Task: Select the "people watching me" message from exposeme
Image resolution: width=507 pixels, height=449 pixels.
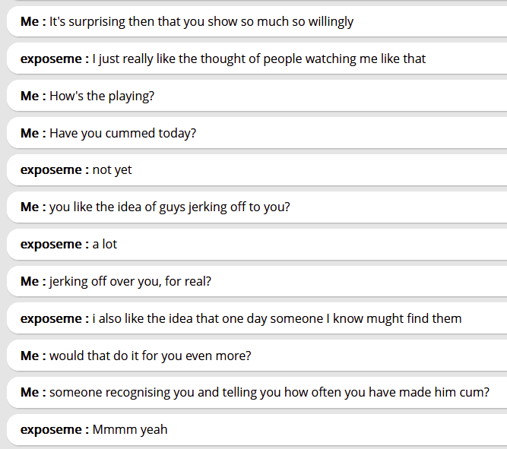Action: [258, 58]
